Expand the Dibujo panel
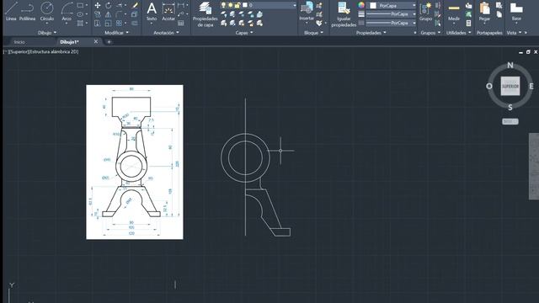 tap(47, 33)
